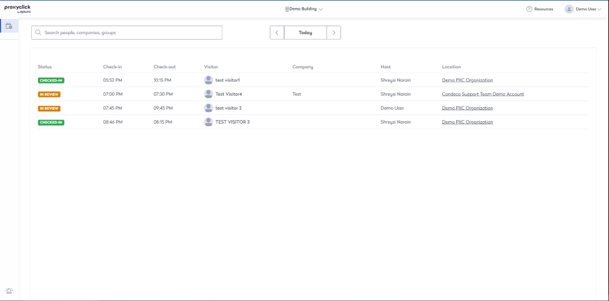Screen dimensions: 609x301
Task: Click the 07:30 PM check-out time
Action: tap(163, 94)
